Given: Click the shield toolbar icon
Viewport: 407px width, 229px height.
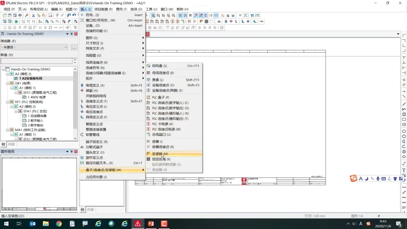Looking at the screenshot, I should pos(231,22).
